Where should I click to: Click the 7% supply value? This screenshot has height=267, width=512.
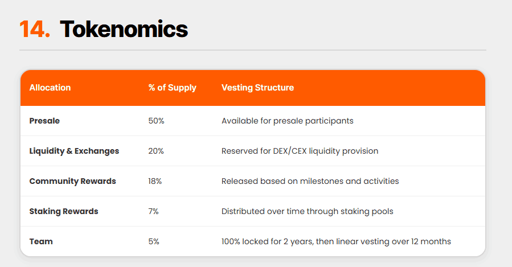(153, 211)
